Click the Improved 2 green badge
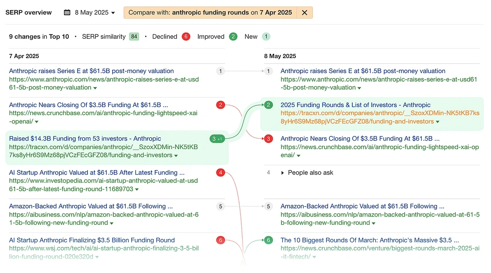Image resolution: width=491 pixels, height=273 pixels. click(233, 36)
